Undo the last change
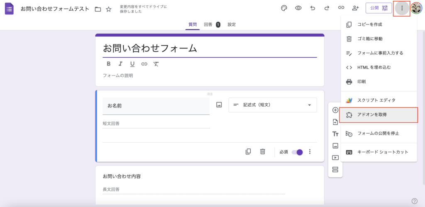425x207 pixels. tap(313, 8)
